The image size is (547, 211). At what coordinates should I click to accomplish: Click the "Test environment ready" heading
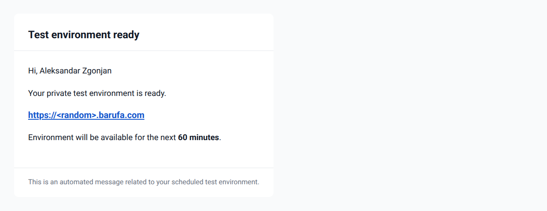(83, 35)
